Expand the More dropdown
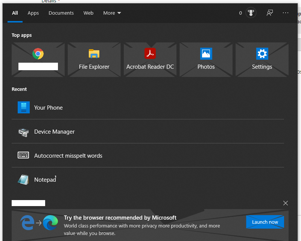Viewport: 301px width, 241px height. tap(112, 13)
